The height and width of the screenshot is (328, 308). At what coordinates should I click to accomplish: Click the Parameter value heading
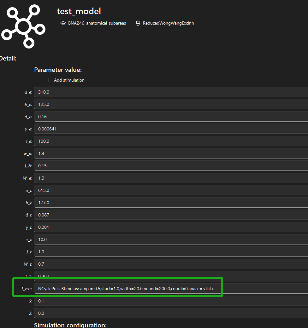click(x=58, y=70)
